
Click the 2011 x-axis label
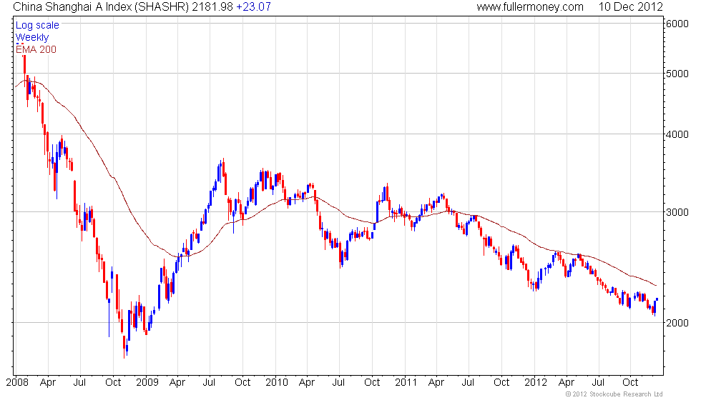(406, 382)
